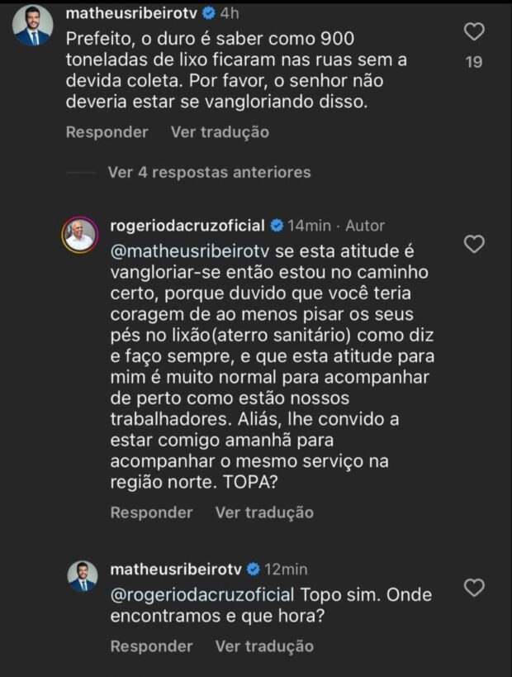Like rogeriodacruzoficial's reply with the heart
This screenshot has height=677, width=512.
[x=474, y=244]
